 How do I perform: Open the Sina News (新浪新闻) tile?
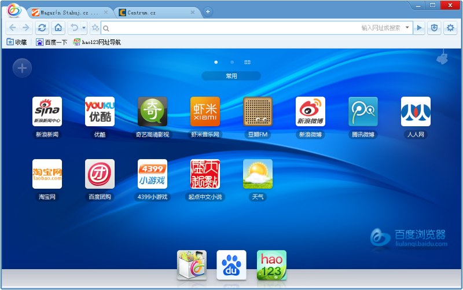pyautogui.click(x=47, y=112)
